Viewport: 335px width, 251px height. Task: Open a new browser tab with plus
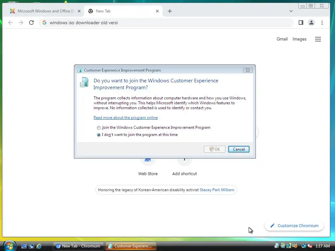click(x=170, y=11)
